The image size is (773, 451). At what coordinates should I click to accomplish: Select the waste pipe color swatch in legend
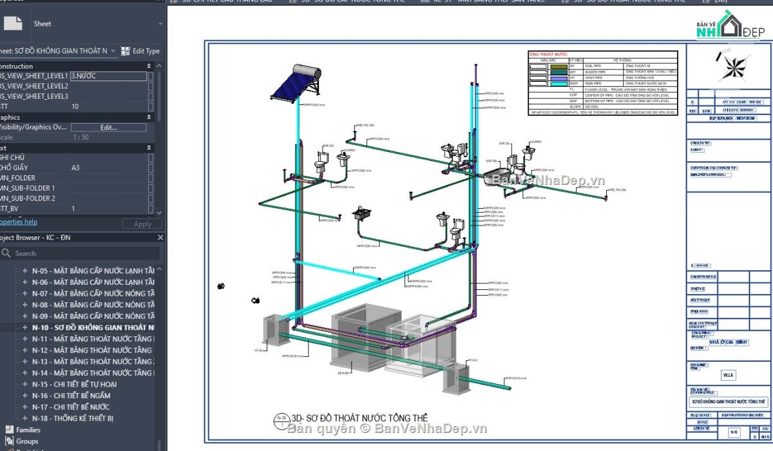558,72
